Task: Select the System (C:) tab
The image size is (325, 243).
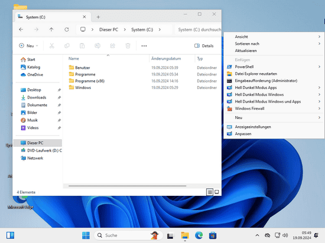Action: (x=53, y=17)
